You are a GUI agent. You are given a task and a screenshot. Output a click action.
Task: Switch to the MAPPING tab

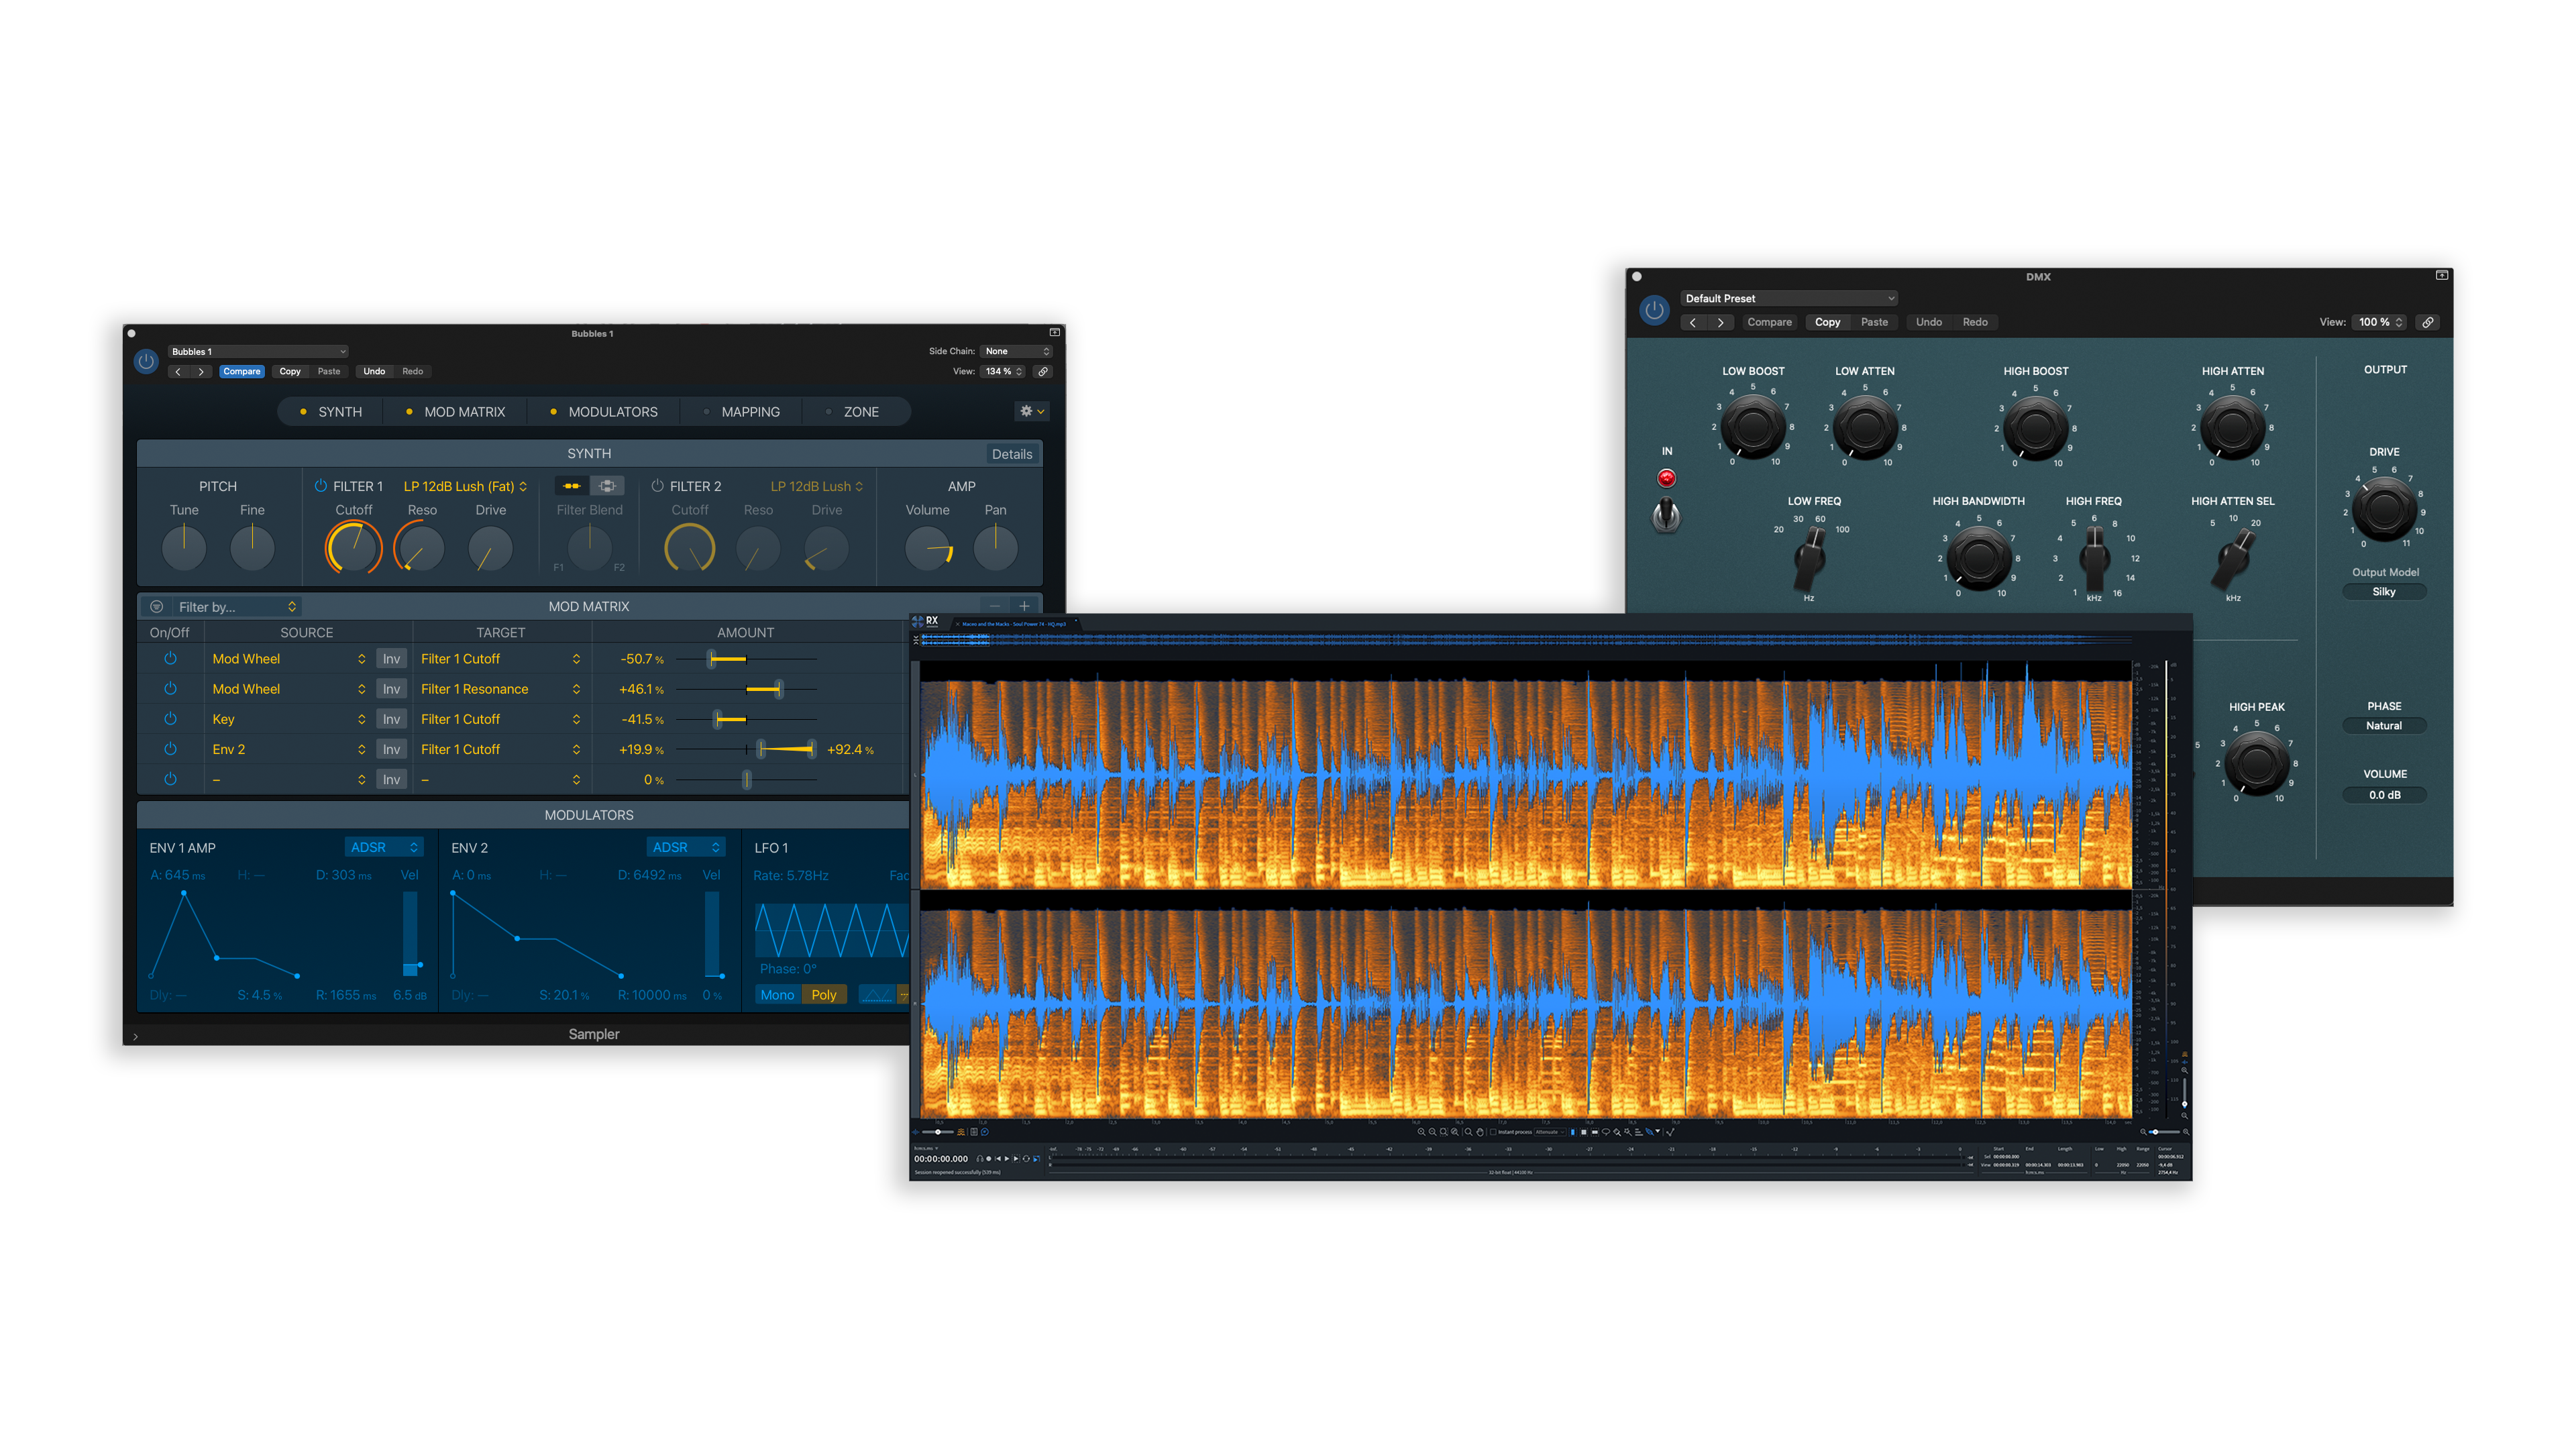749,412
